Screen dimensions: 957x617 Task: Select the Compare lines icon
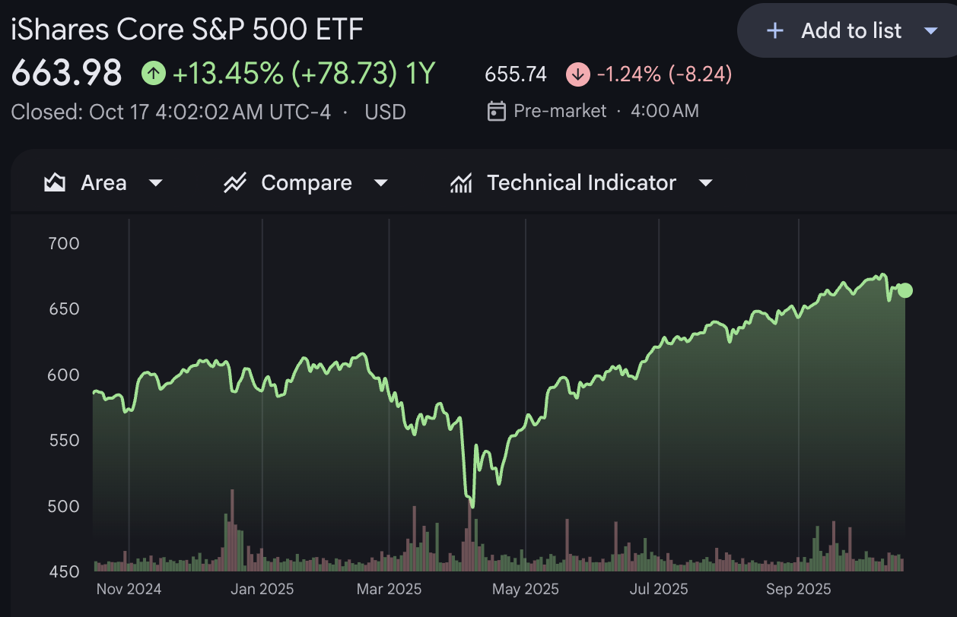click(234, 182)
